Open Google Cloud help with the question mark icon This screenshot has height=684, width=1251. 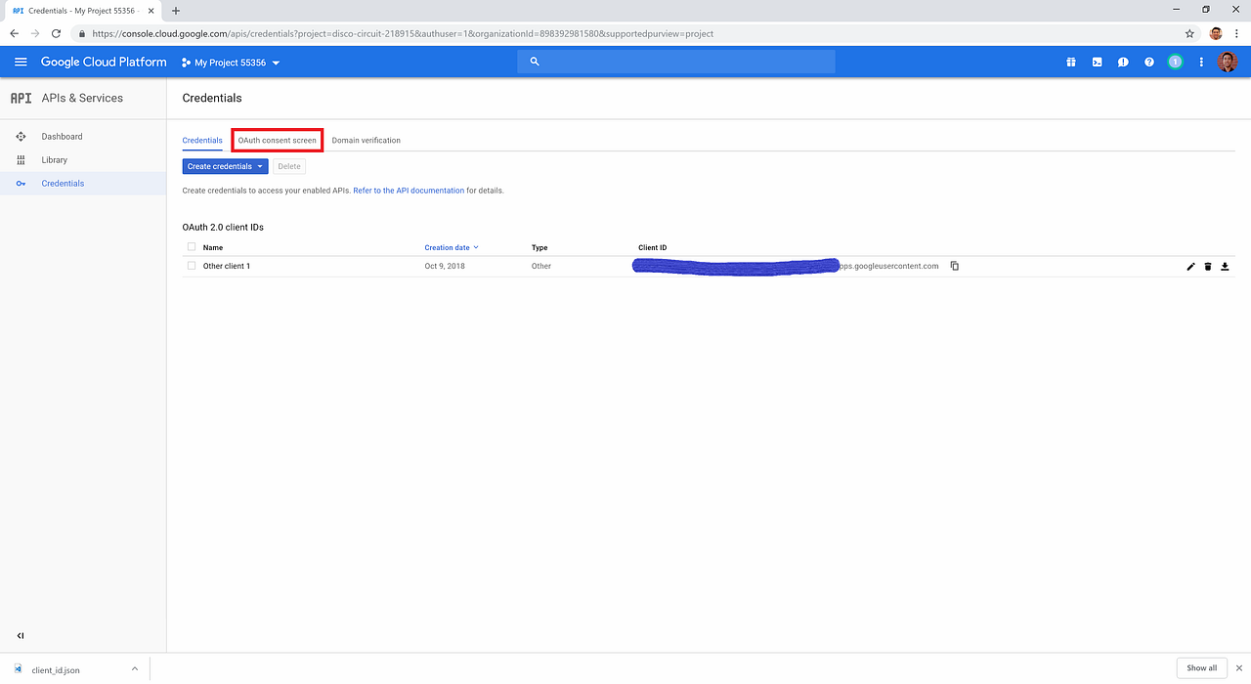(1149, 62)
